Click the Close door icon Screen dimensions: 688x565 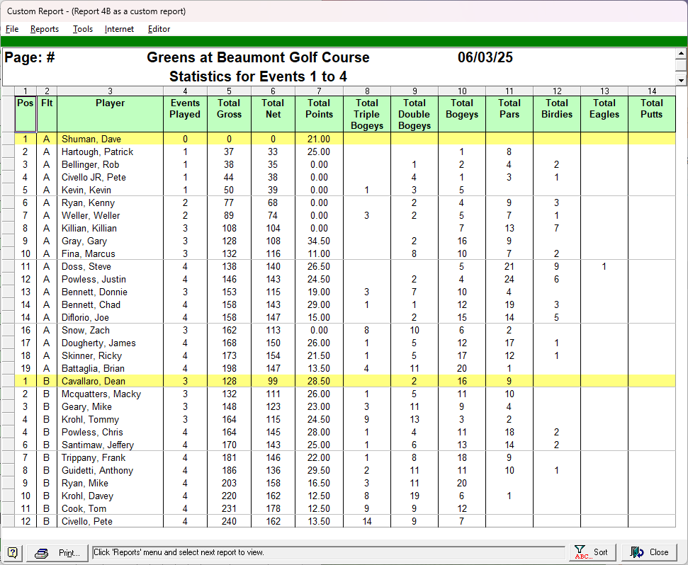pos(637,552)
